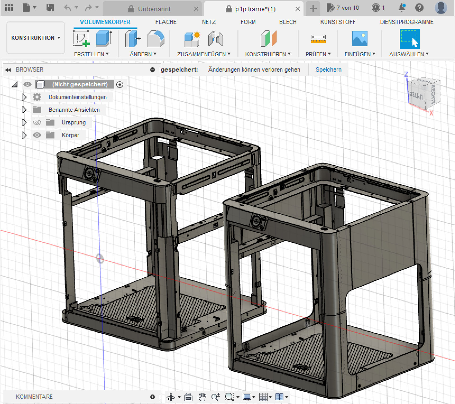455x404 pixels.
Task: Open the Help question mark menu
Action: click(419, 8)
